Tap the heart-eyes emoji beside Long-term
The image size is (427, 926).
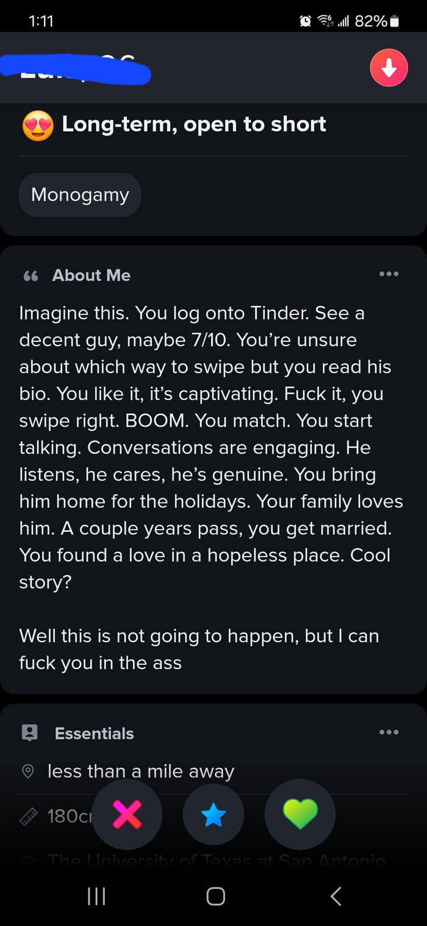(x=38, y=125)
